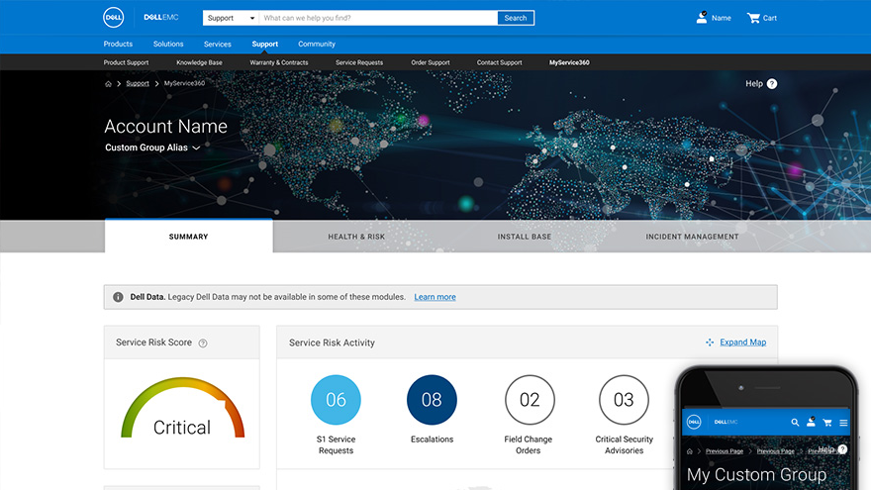This screenshot has height=490, width=871.
Task: Click the Dell EMC wordmark
Action: click(x=161, y=17)
